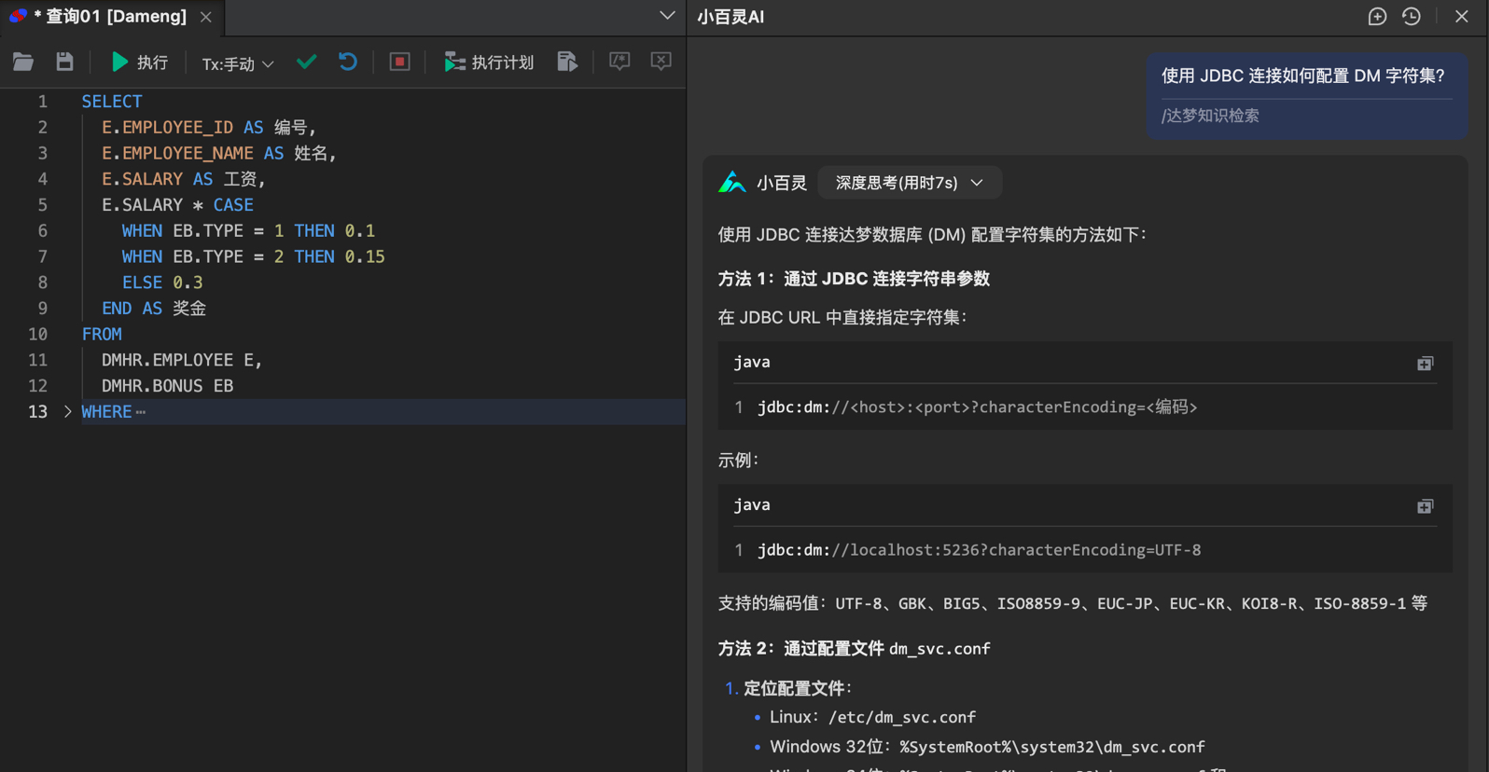Start a new AI chat conversation
The width and height of the screenshot is (1489, 772).
(1377, 17)
